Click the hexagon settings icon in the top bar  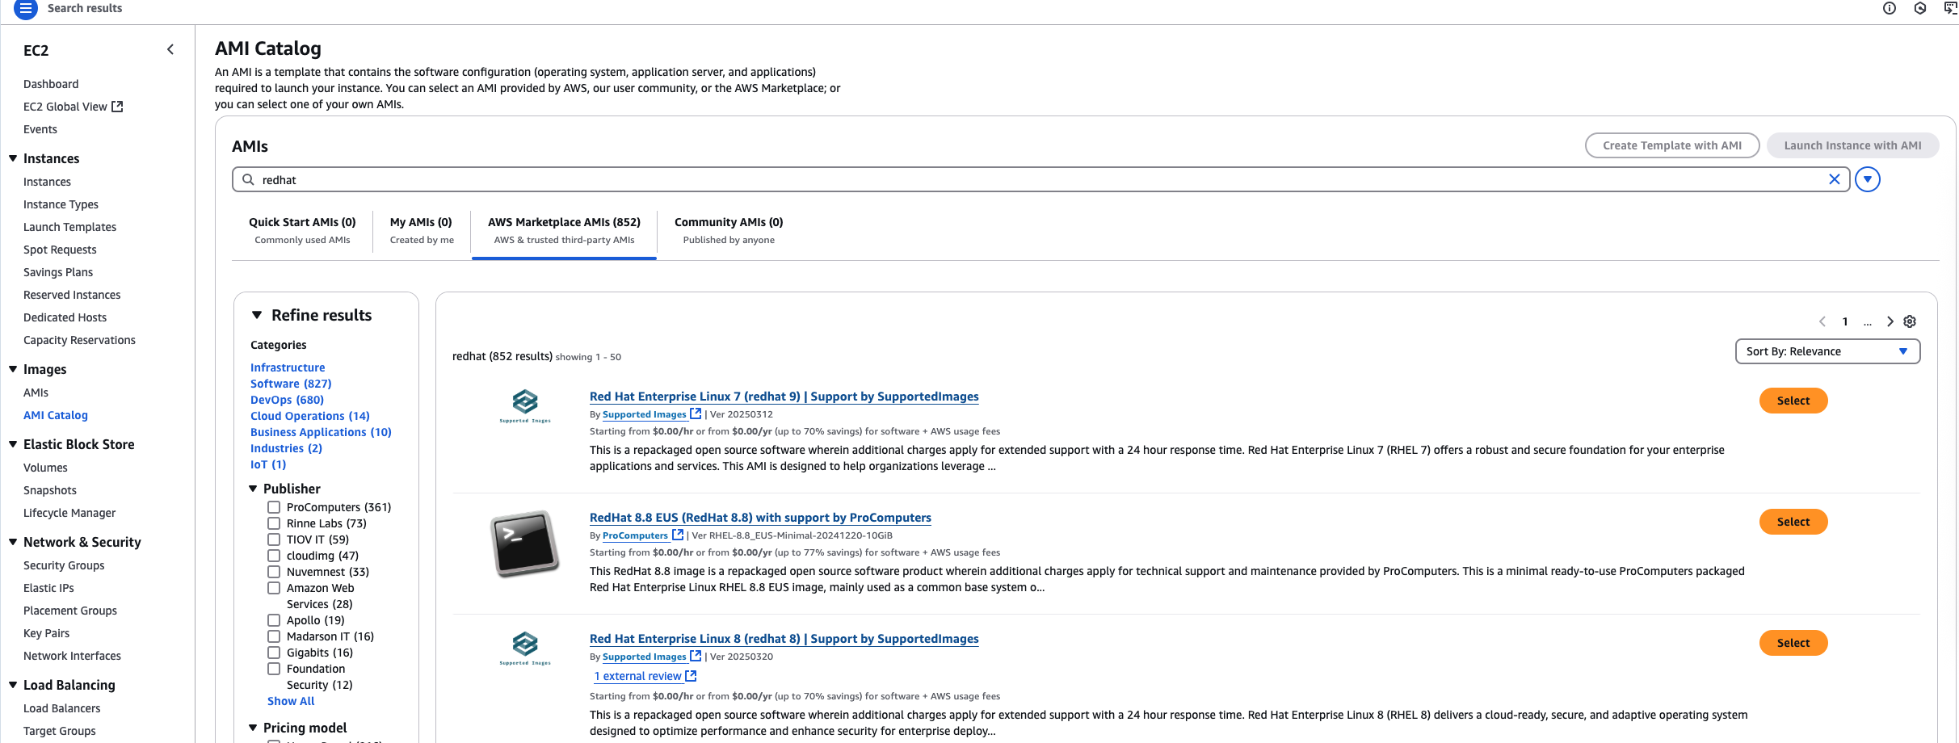pyautogui.click(x=1920, y=8)
